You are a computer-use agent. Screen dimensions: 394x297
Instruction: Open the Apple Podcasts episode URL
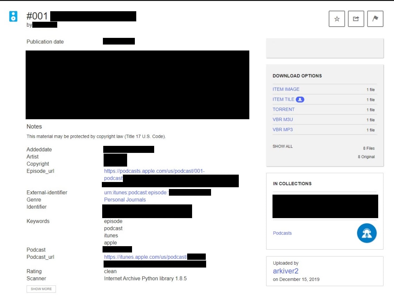[x=154, y=171]
